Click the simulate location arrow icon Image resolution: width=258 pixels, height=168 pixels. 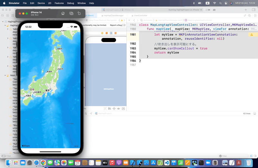tap(91, 113)
